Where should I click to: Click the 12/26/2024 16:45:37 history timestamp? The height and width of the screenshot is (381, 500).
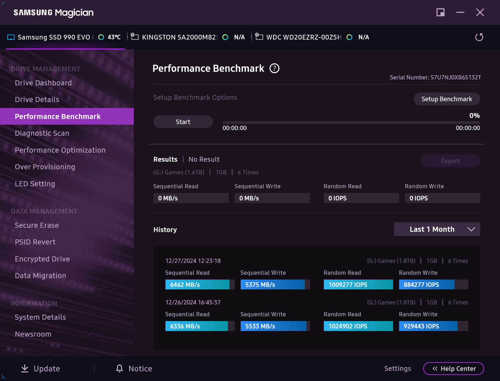(x=193, y=302)
